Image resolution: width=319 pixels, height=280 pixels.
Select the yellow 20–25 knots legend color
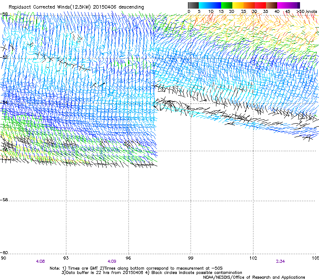pyautogui.click(x=238, y=5)
